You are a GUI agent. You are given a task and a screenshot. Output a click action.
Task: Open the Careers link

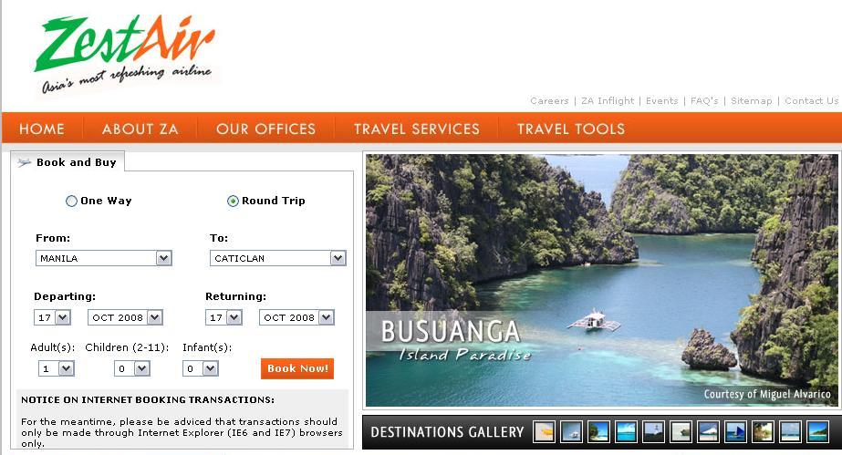(x=549, y=101)
